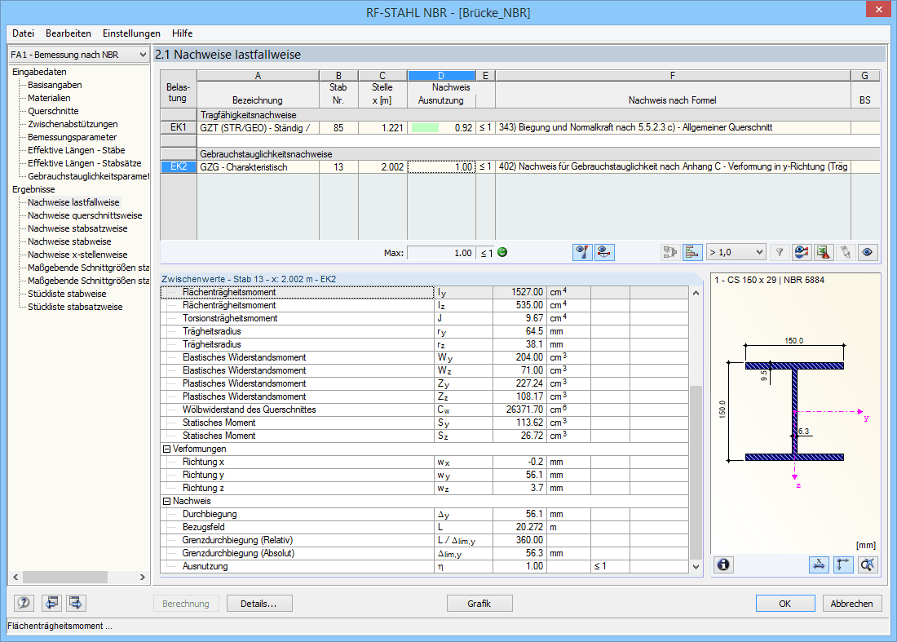Select Effektive Längen - Stäbe
Screen dimensions: 897x642
[77, 150]
